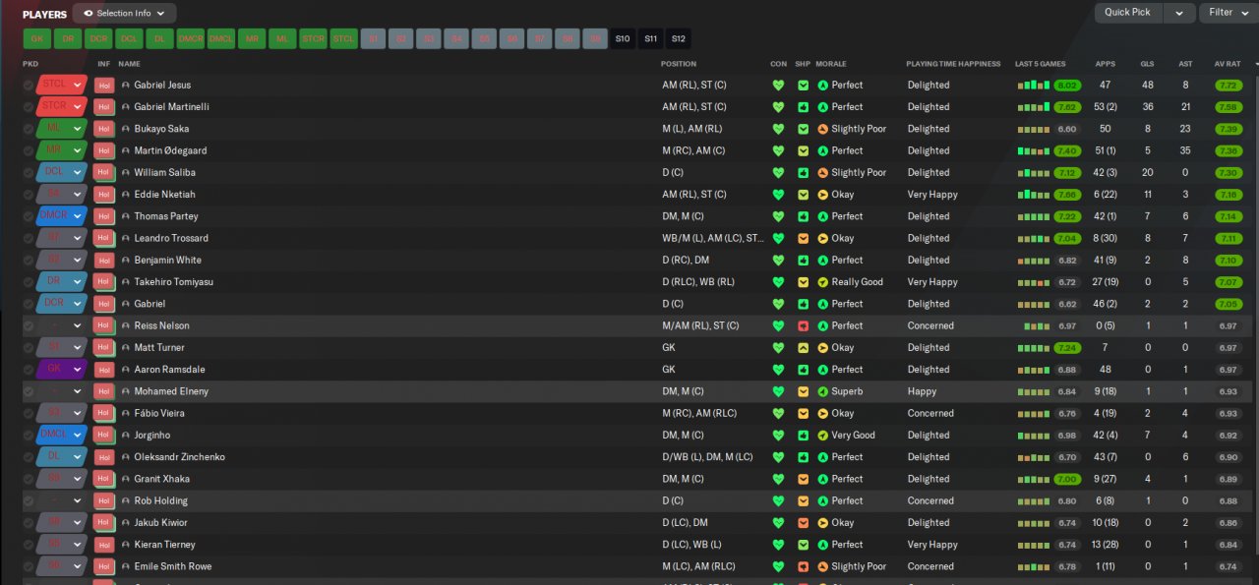Click Gabriel Jesus's 7.72 average rating badge
This screenshot has width=1259, height=585.
click(1228, 86)
